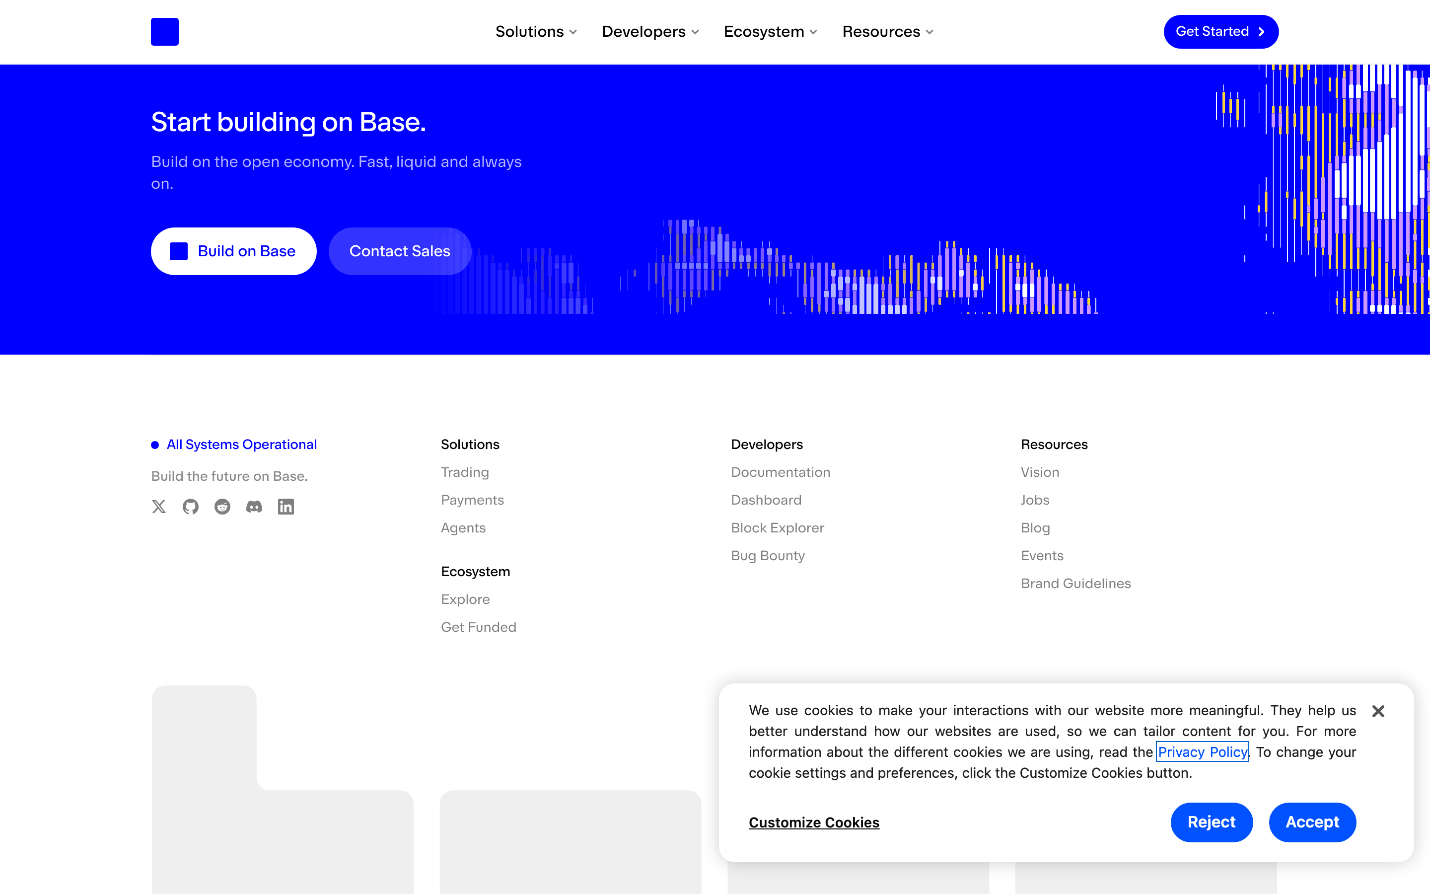Expand the Ecosystem dropdown menu
This screenshot has width=1430, height=894.
point(771,32)
